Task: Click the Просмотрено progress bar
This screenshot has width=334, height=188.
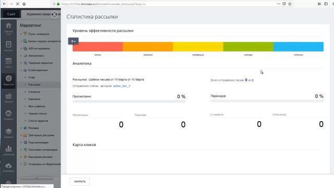Action: coord(129,101)
